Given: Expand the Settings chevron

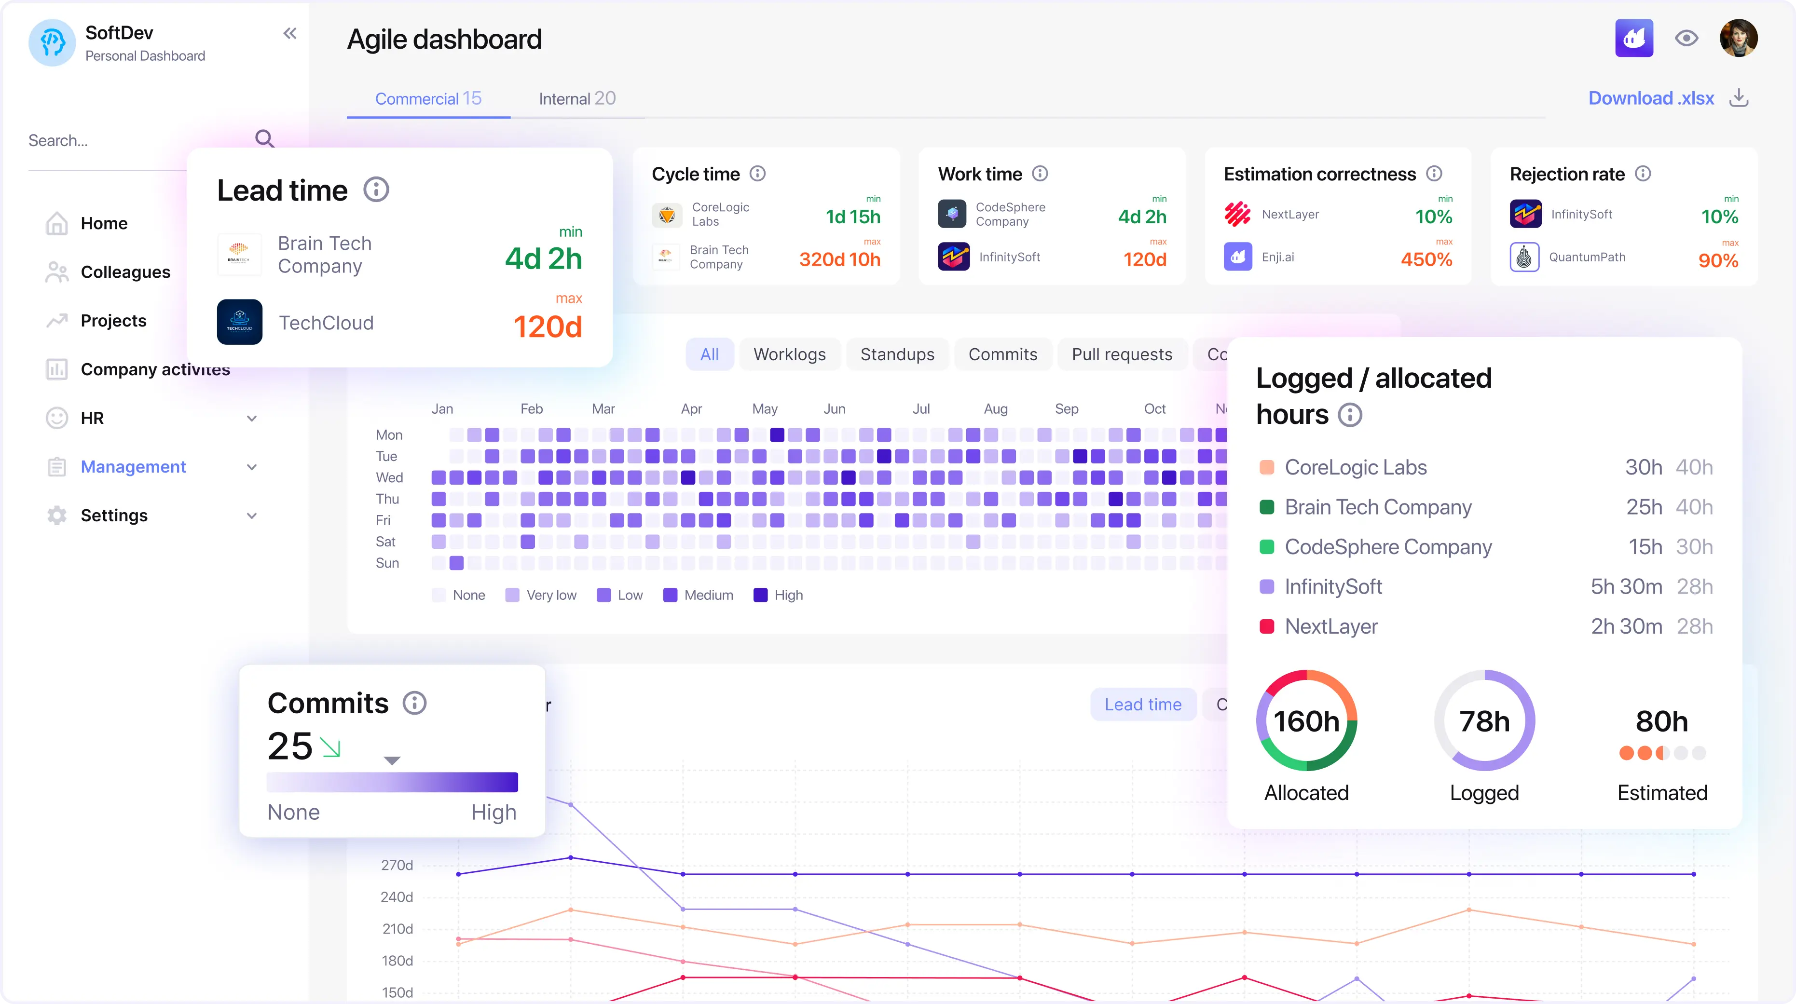Looking at the screenshot, I should coord(252,516).
